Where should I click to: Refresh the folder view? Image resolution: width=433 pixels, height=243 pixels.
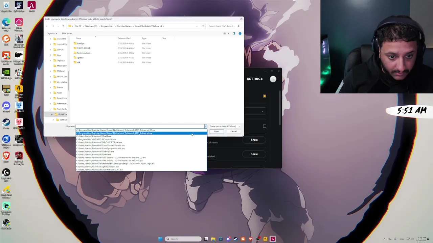coord(203,26)
